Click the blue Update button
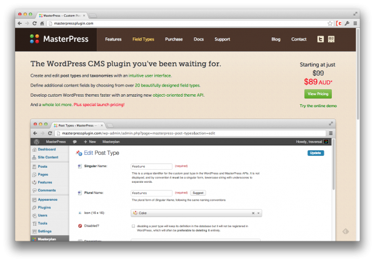Viewport: 375px width, 262px height. 316,153
